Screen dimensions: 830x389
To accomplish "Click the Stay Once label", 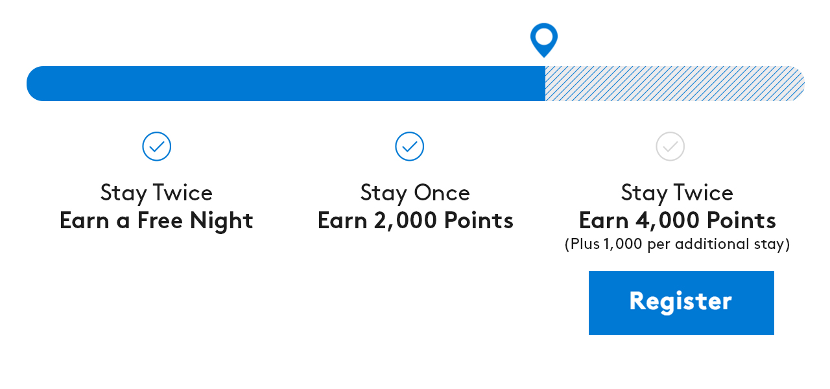I will tap(415, 193).
